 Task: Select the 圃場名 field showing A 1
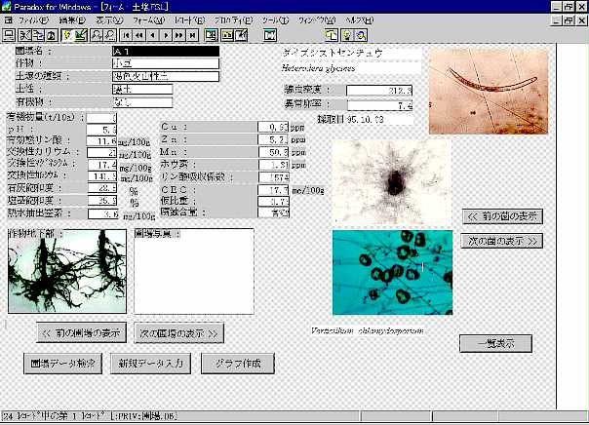[166, 51]
